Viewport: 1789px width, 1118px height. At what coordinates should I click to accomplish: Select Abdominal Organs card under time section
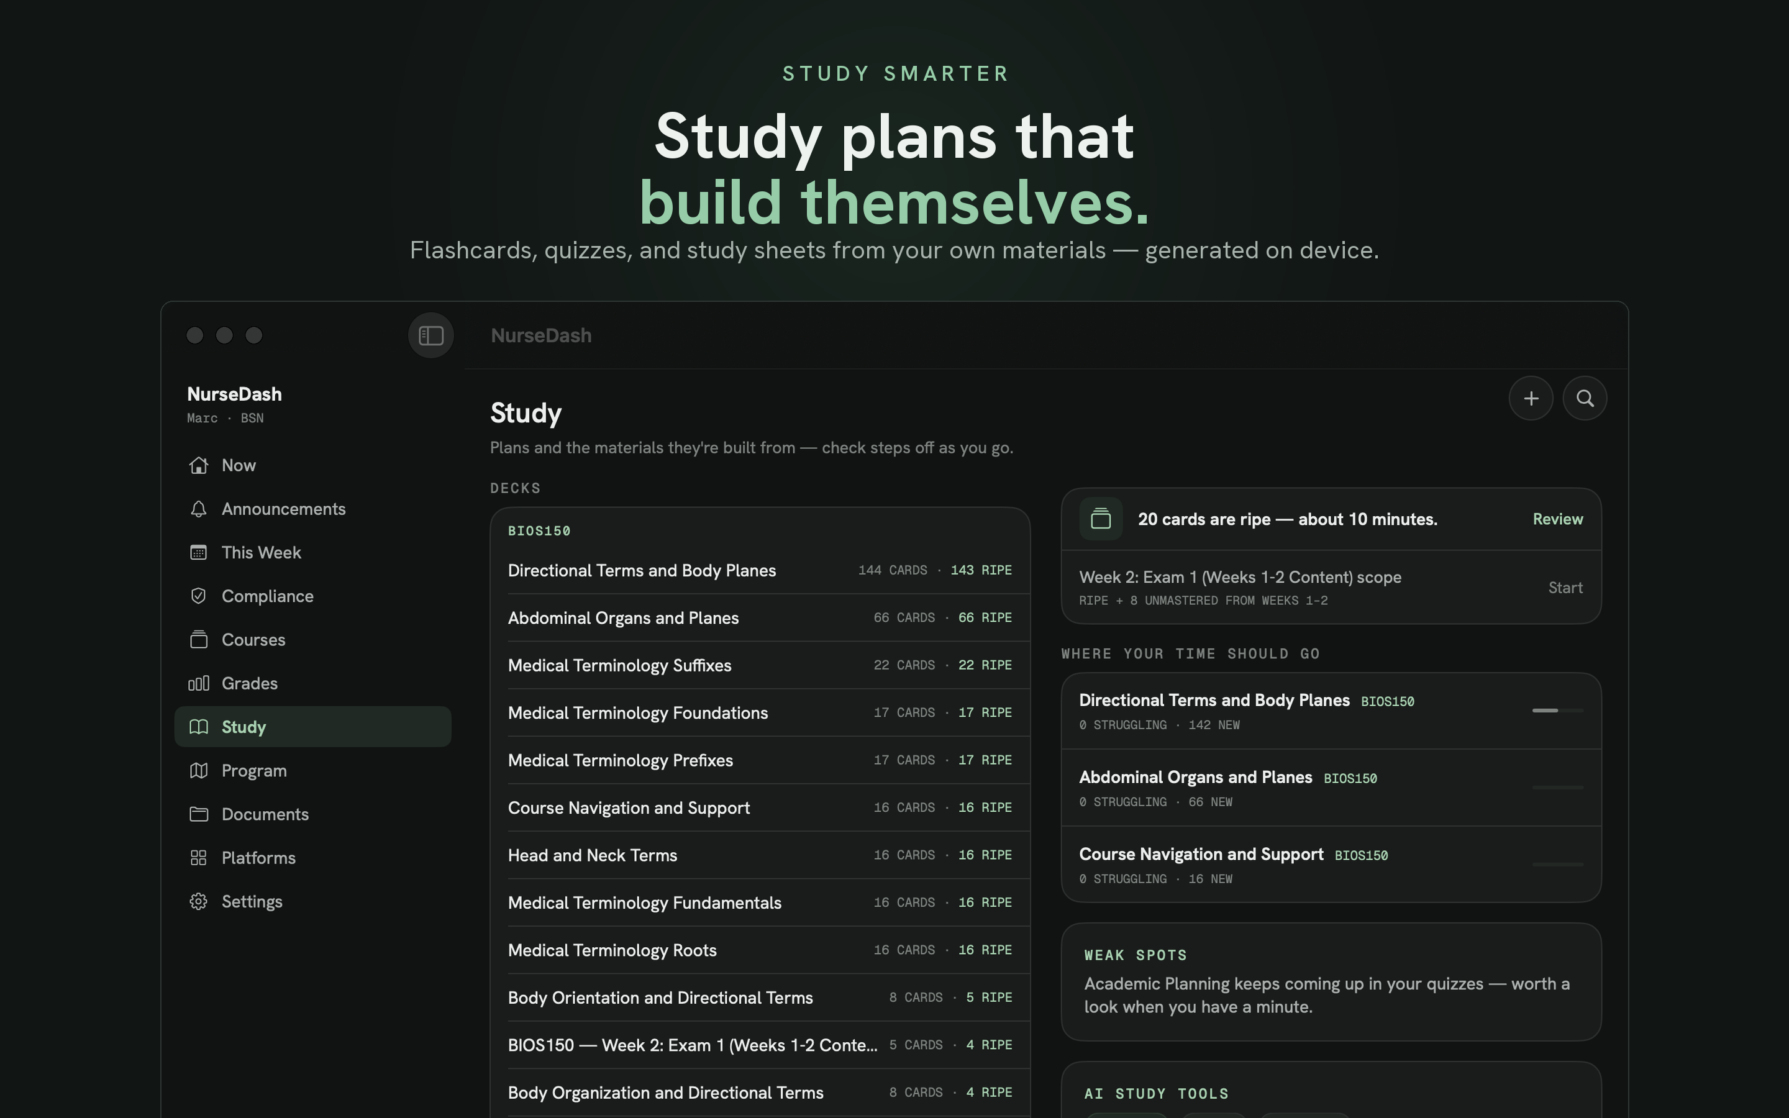[1331, 788]
